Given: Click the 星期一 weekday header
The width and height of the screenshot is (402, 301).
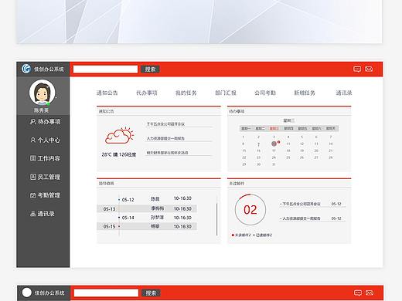Looking at the screenshot, I should point(246,128).
